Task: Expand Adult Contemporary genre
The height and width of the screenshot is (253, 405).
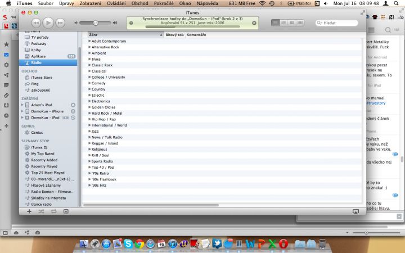Action: click(89, 41)
